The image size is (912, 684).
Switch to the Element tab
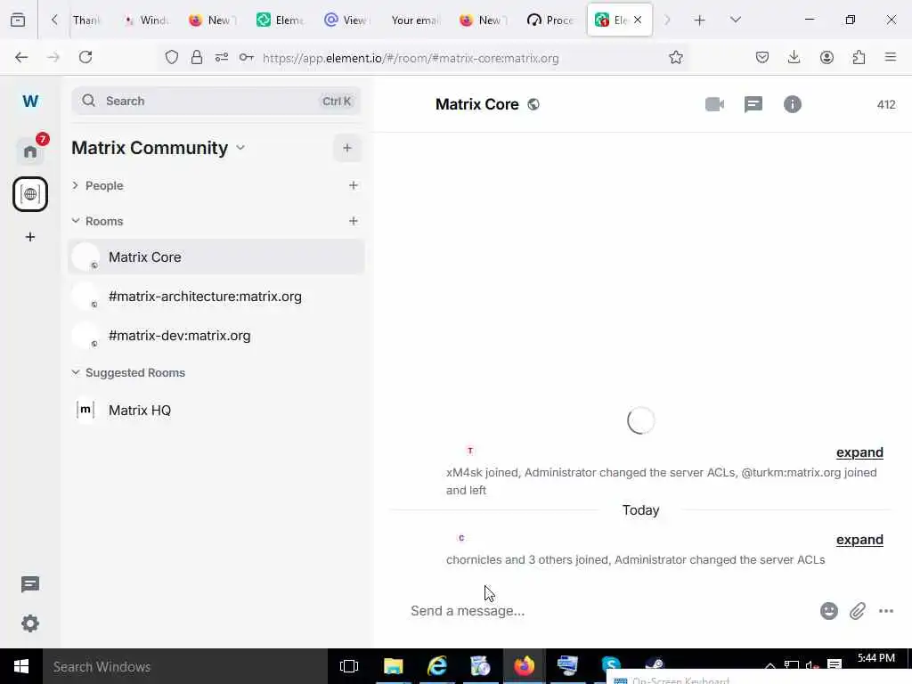tap(281, 20)
